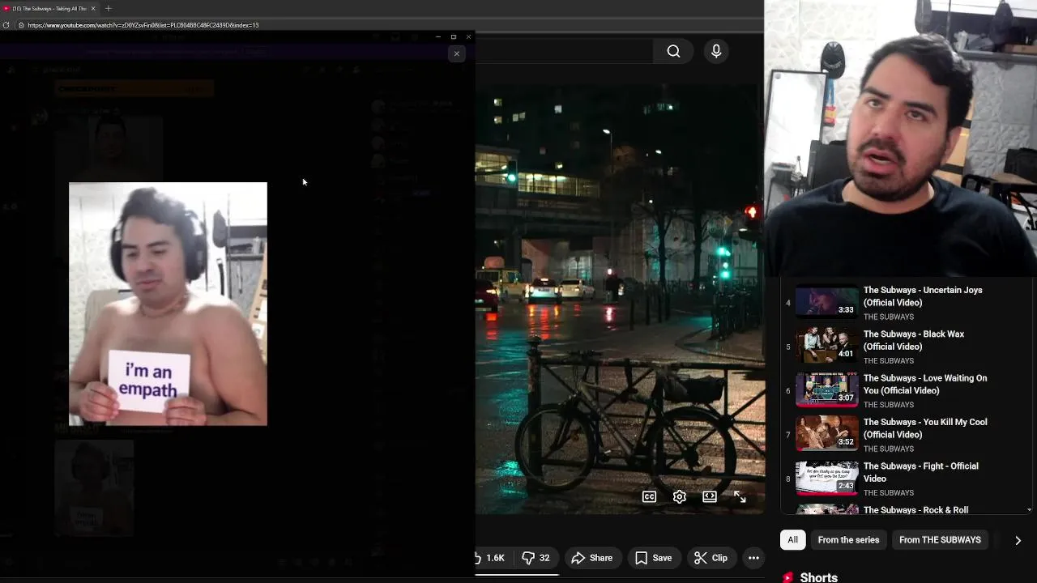The height and width of the screenshot is (583, 1037).
Task: Click the lock site info icon
Action: (21, 25)
